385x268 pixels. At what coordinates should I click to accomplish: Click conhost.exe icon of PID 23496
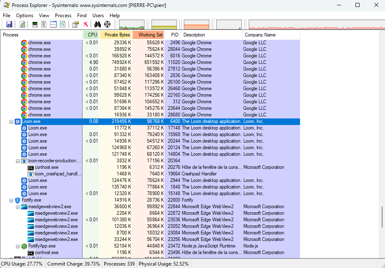31,252
